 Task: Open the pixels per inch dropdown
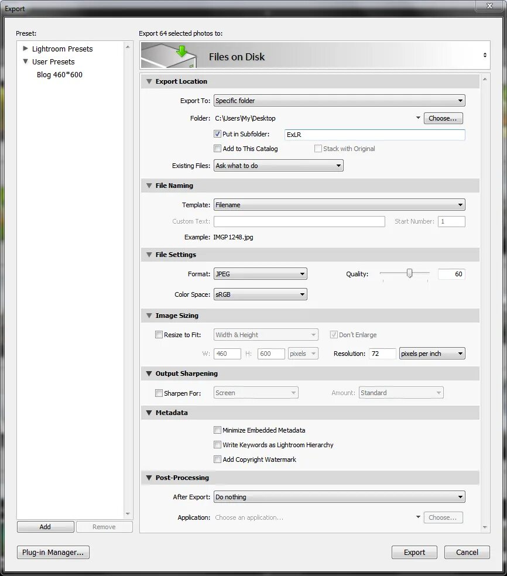pyautogui.click(x=432, y=354)
